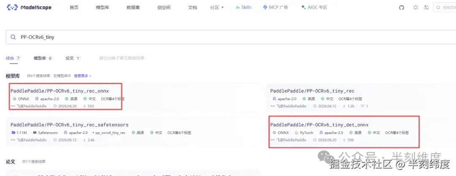Expand the 社区 dropdown menu
This screenshot has height=176, width=456.
click(x=217, y=8)
